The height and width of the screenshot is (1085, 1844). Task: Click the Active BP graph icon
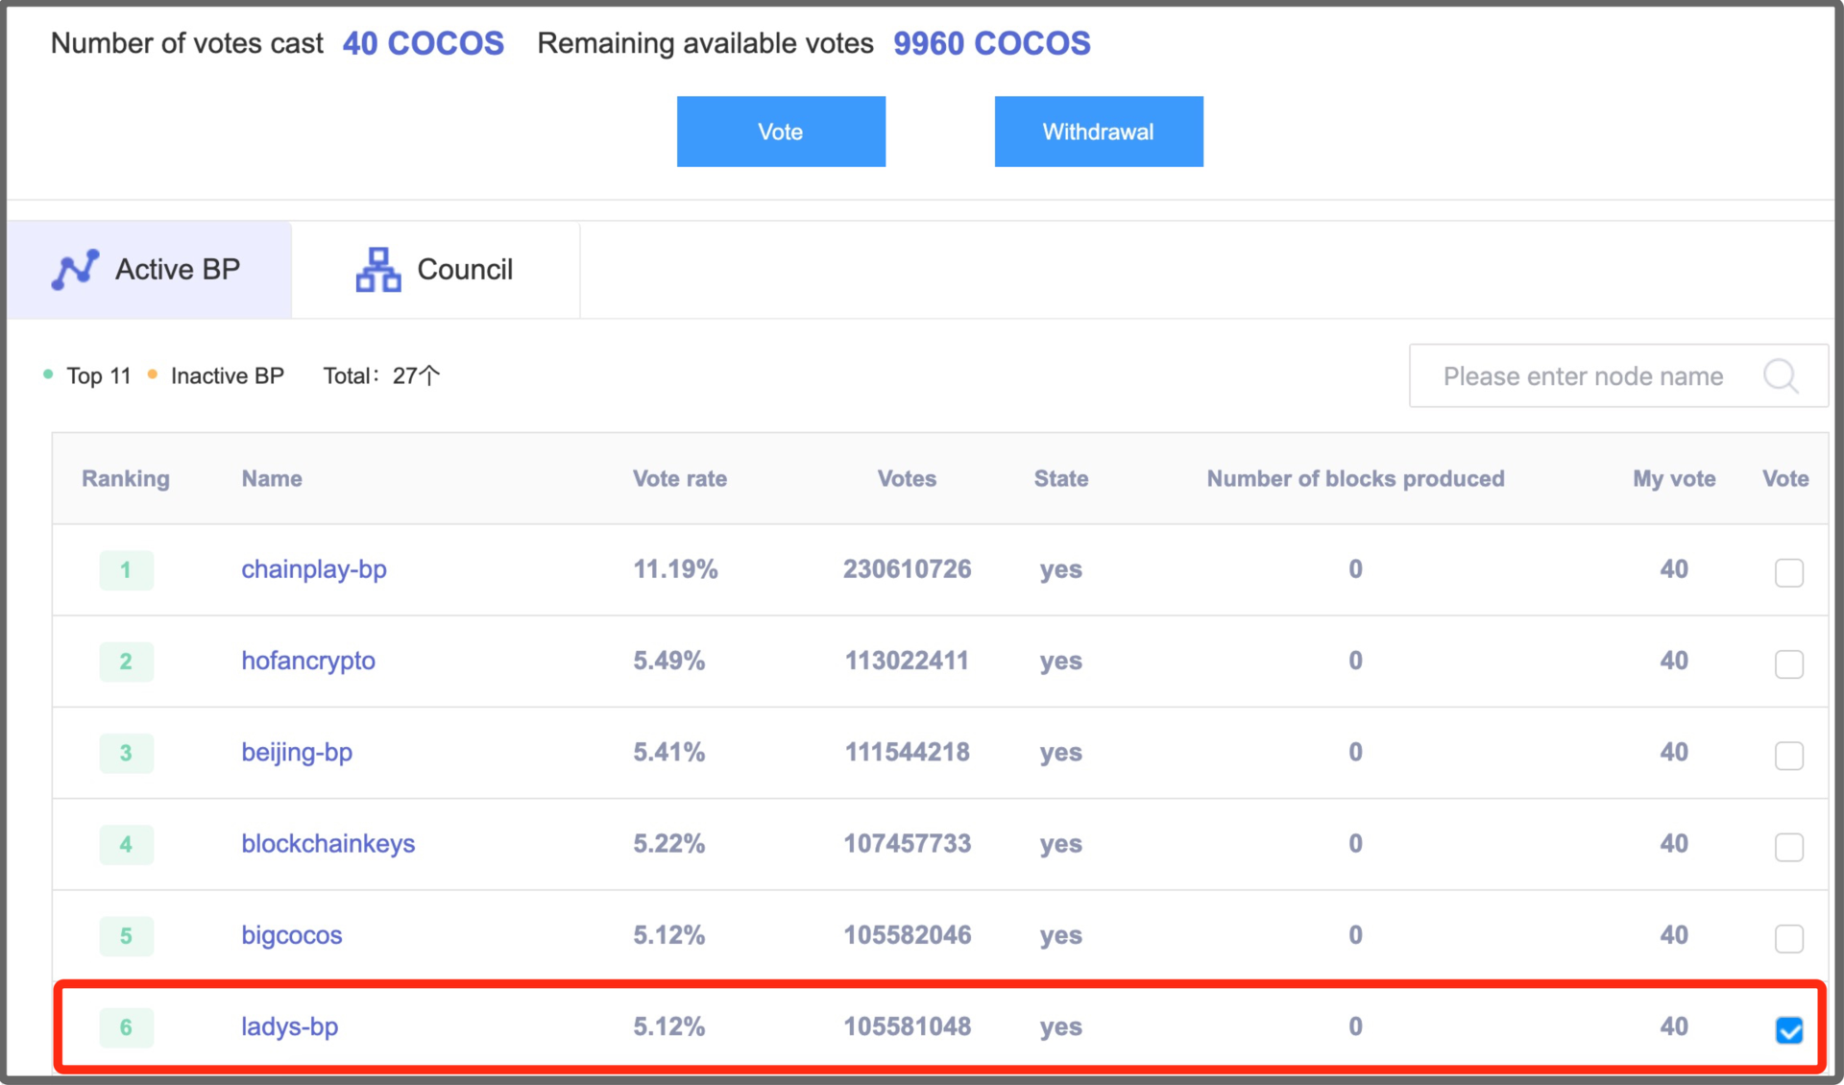[75, 270]
